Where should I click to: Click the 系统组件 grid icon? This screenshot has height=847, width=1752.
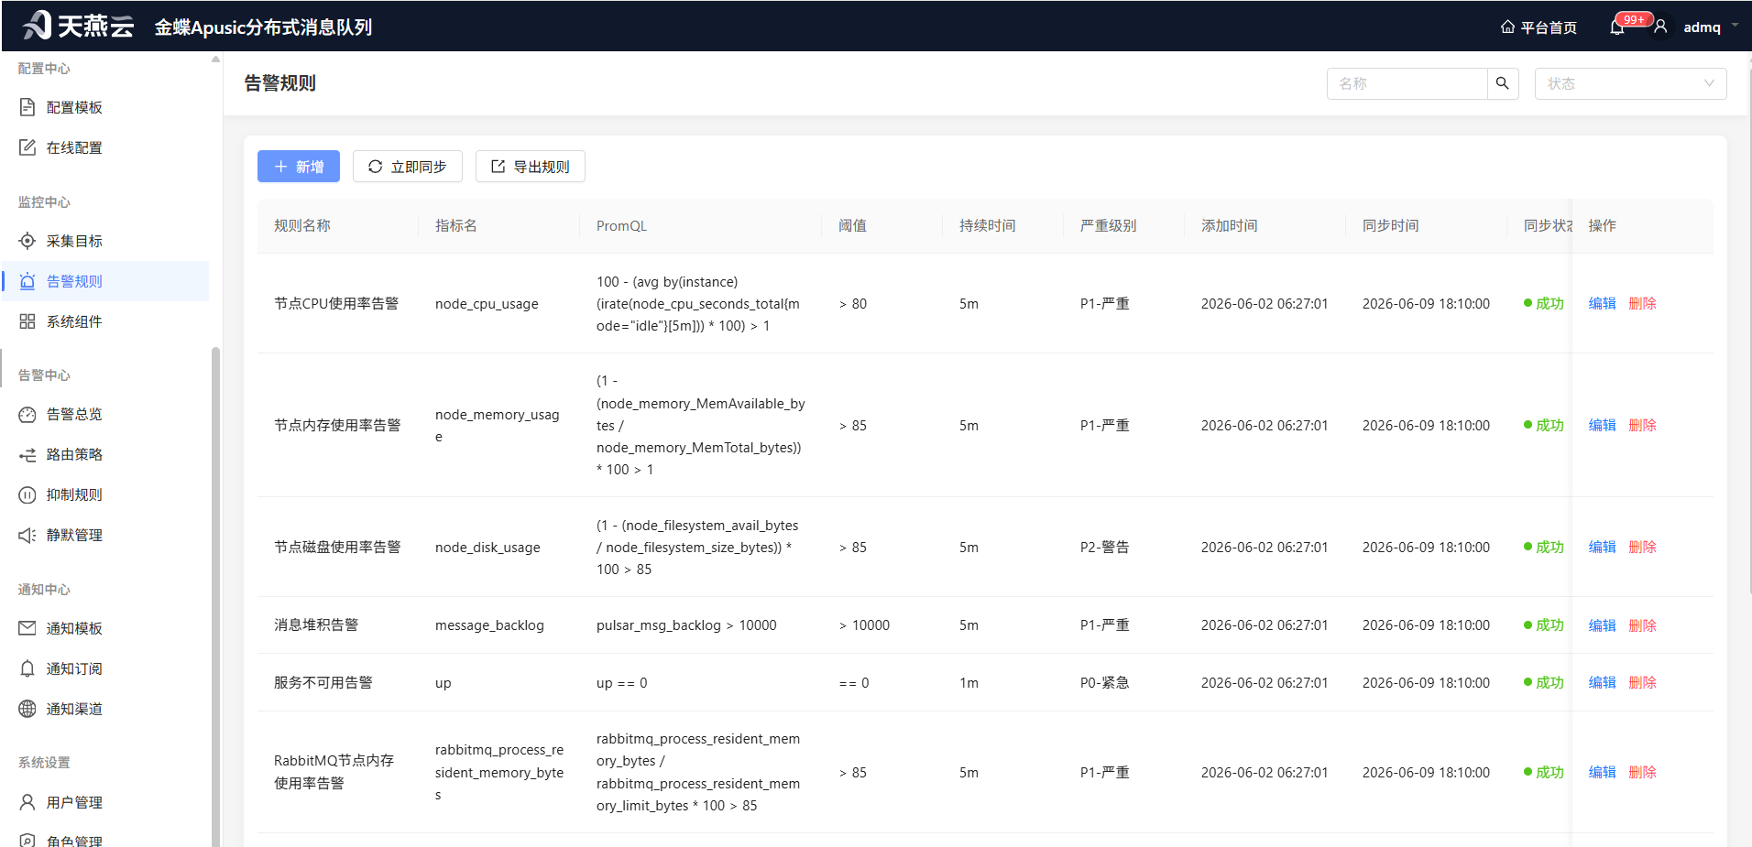point(27,321)
